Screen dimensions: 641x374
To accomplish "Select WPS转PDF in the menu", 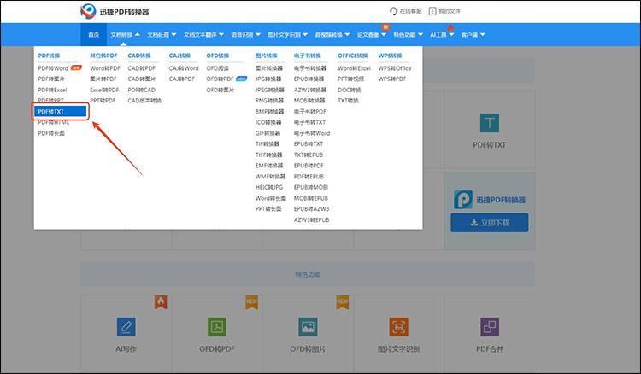I will coord(392,79).
